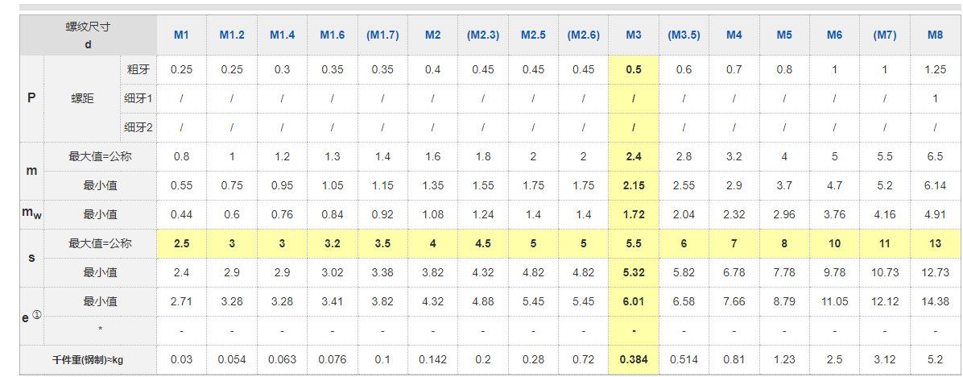The width and height of the screenshot is (963, 377).
Task: Select the M4 column header link
Action: point(734,35)
